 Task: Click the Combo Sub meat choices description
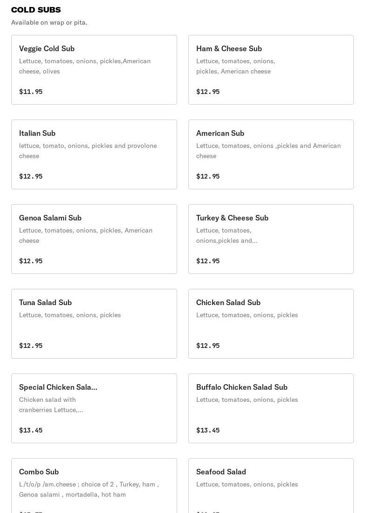pyautogui.click(x=89, y=489)
